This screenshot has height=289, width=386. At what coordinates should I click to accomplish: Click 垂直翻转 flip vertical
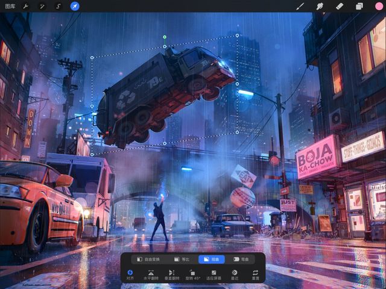pyautogui.click(x=172, y=275)
